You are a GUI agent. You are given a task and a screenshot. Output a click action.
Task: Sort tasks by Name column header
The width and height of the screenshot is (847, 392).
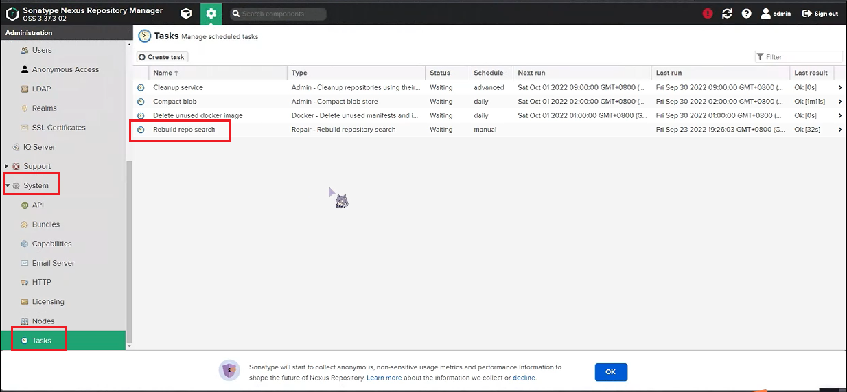pos(163,73)
